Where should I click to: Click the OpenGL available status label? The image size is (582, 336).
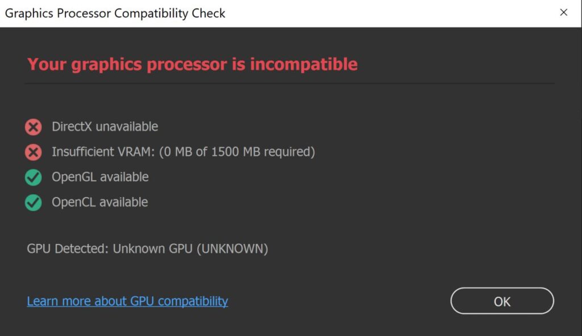point(101,178)
